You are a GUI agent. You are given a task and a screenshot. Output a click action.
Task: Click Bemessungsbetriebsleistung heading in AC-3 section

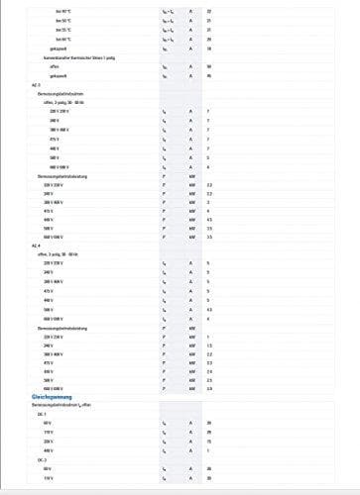click(x=62, y=176)
